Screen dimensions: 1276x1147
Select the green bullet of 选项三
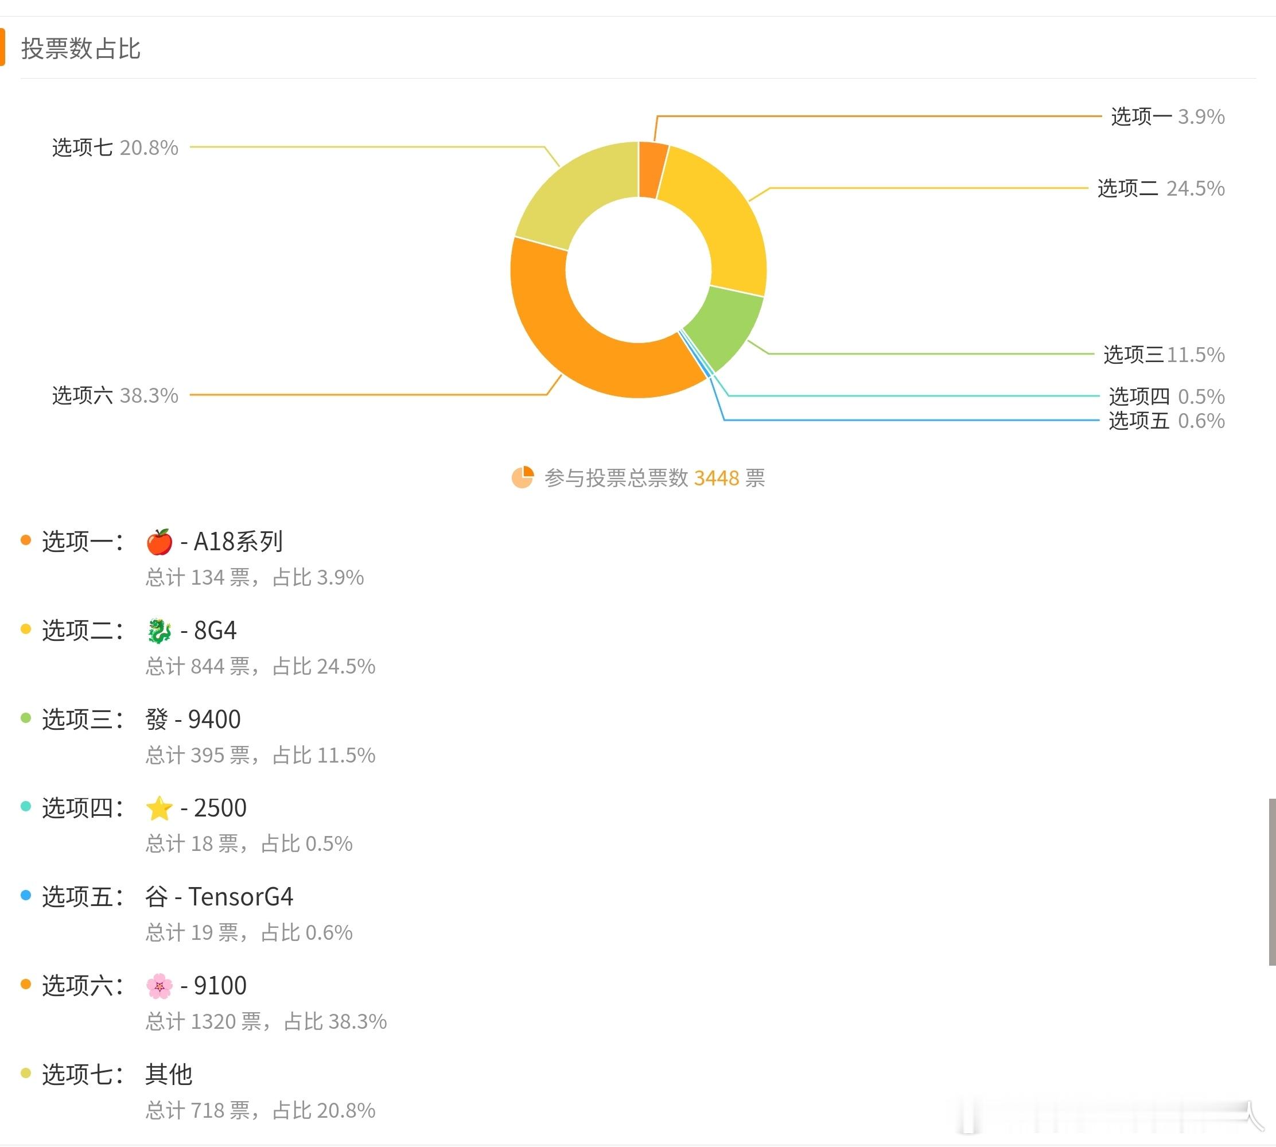coord(25,718)
